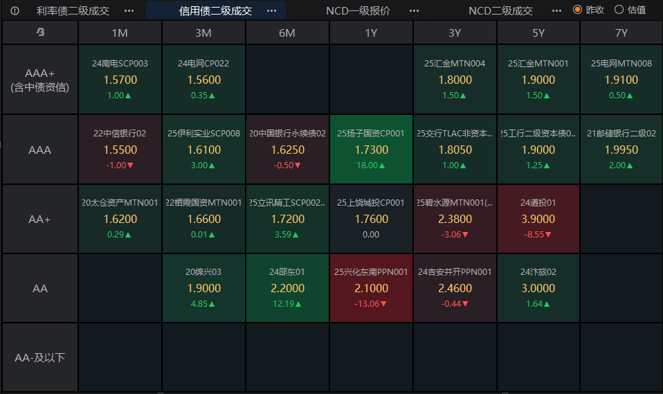Open the 24南电SCP003 cell
The width and height of the screenshot is (663, 394).
(120, 80)
